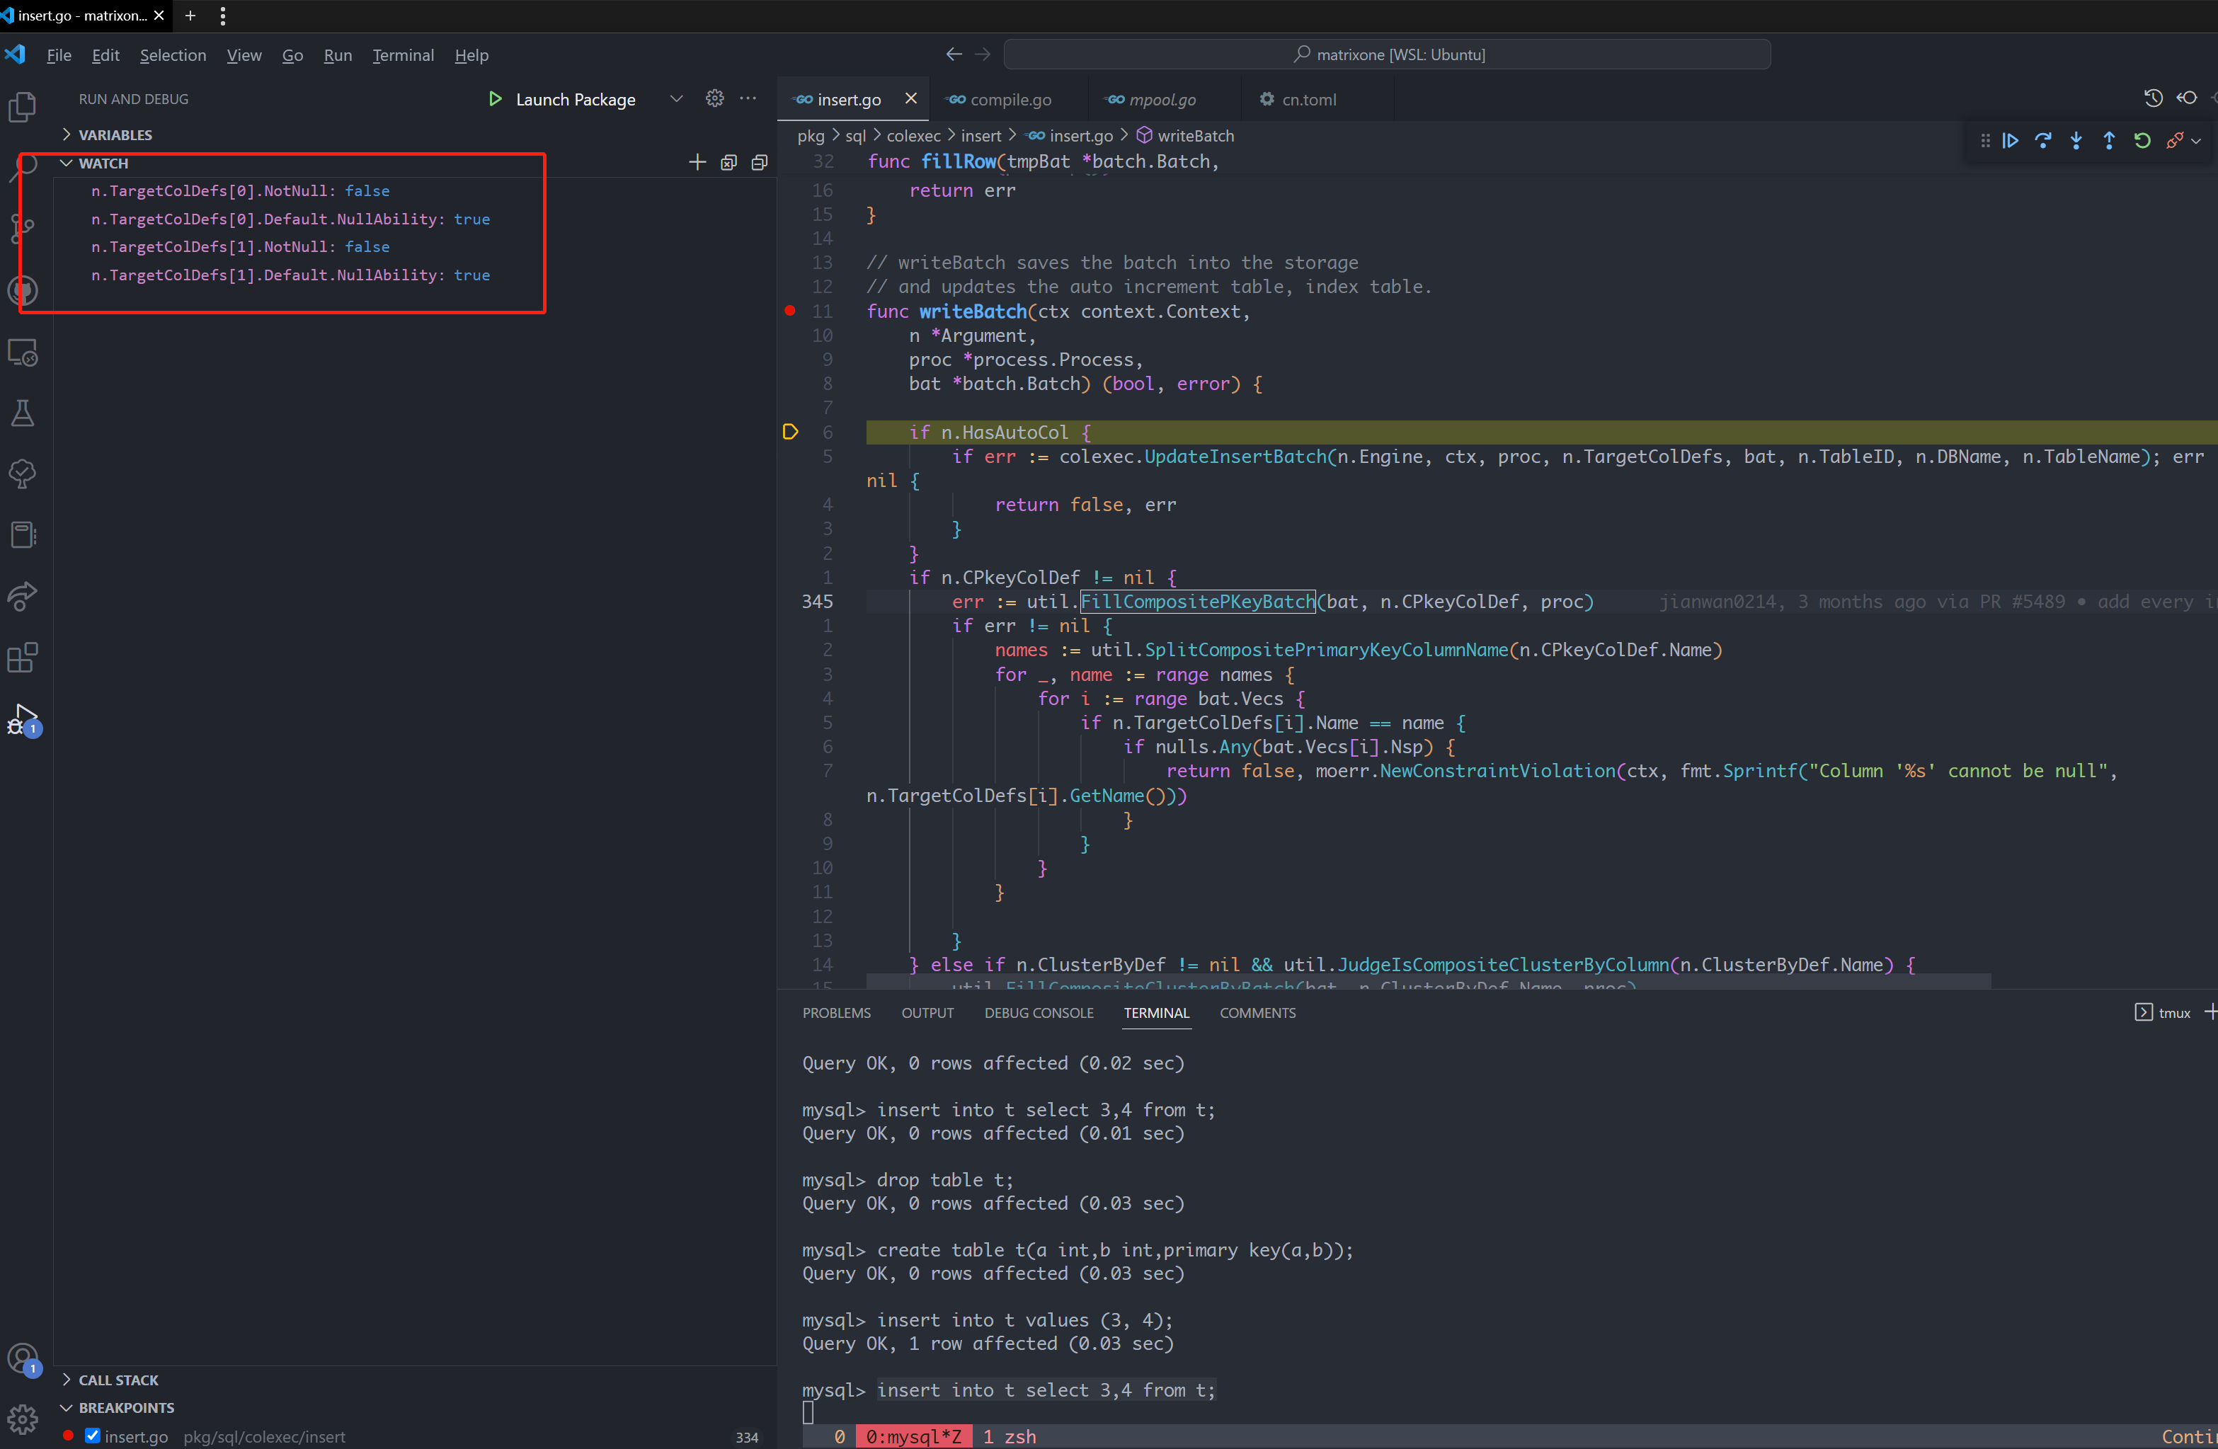2218x1449 pixels.
Task: Switch to the PROBLEMS panel tab
Action: [x=836, y=1013]
